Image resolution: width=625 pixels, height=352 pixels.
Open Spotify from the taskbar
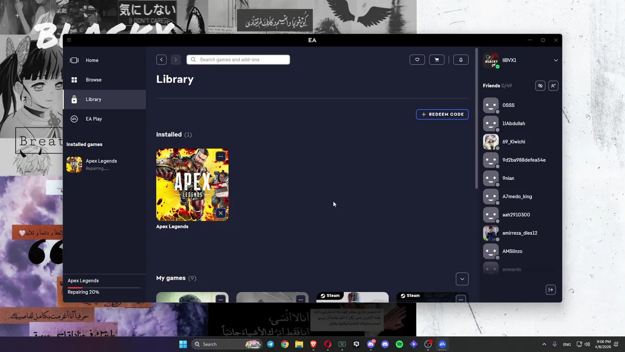(x=399, y=344)
